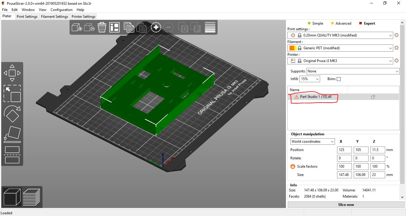Select the Rotate gizmo tool

(12, 114)
